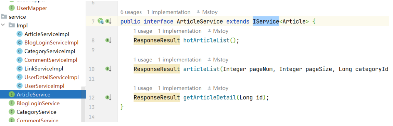Click the service folder icon

point(4,17)
